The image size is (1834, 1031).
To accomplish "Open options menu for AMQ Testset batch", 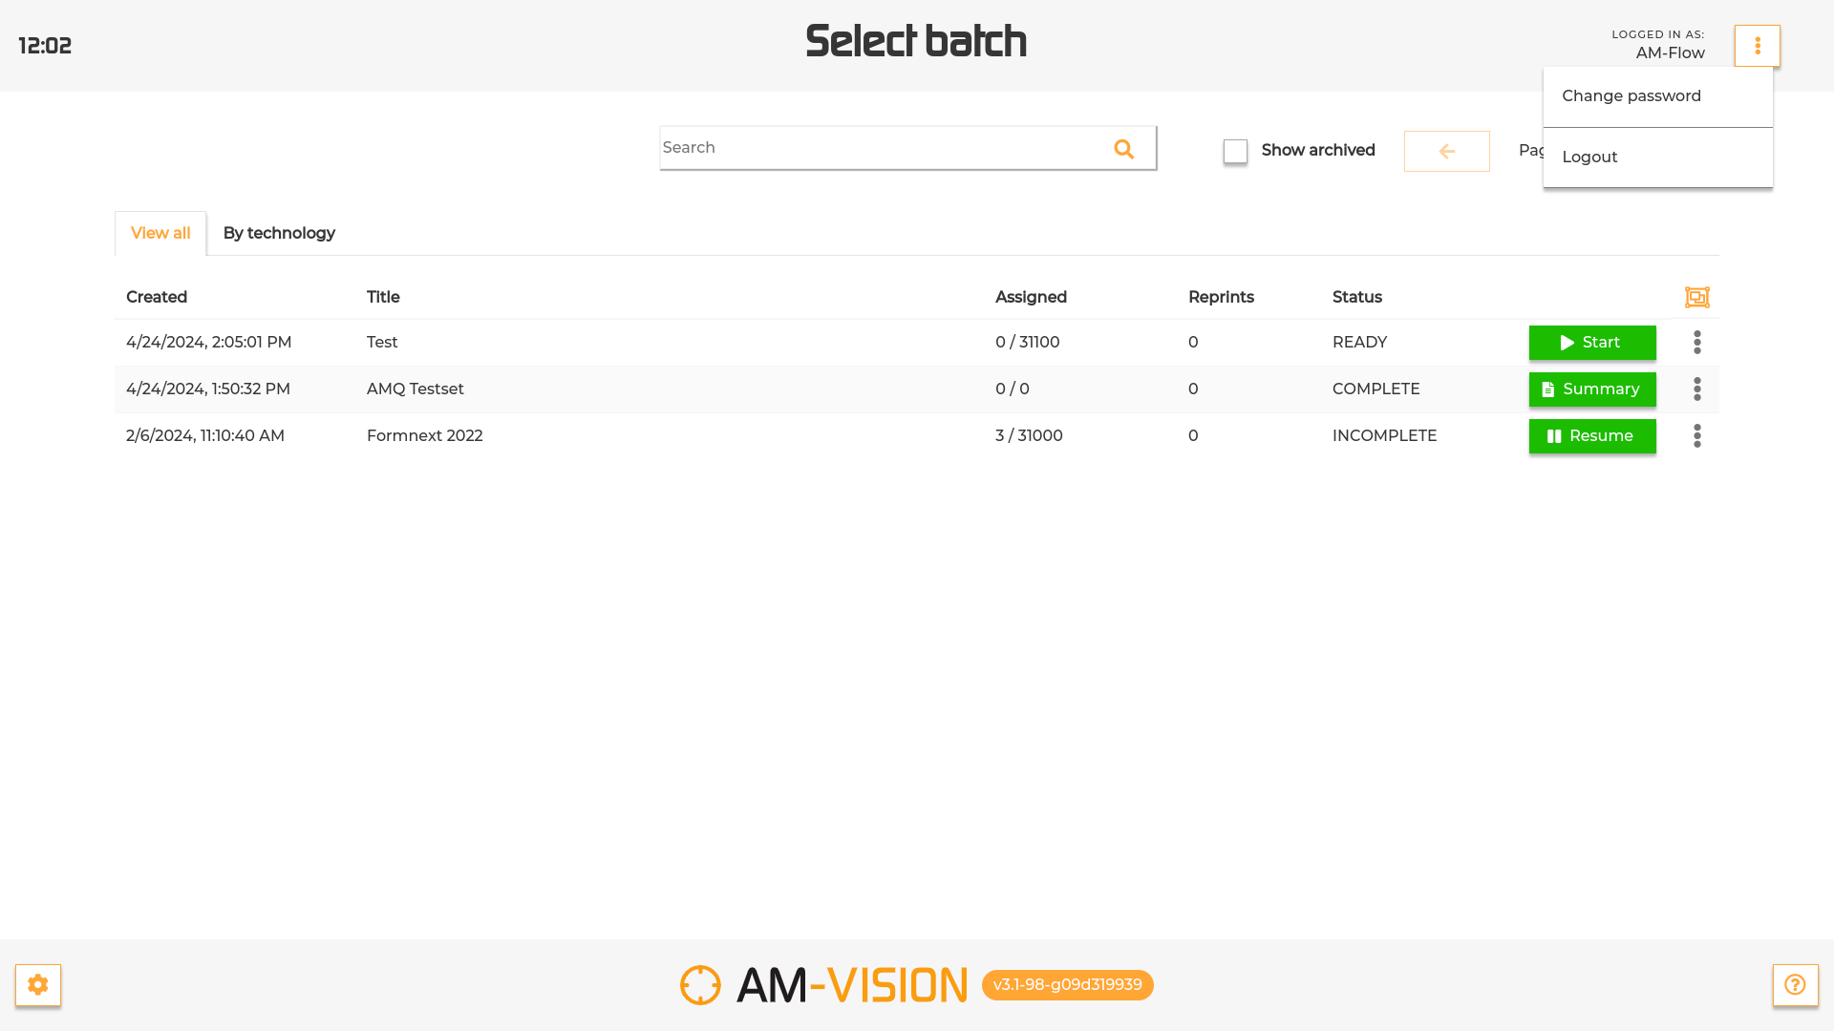I will tap(1696, 389).
